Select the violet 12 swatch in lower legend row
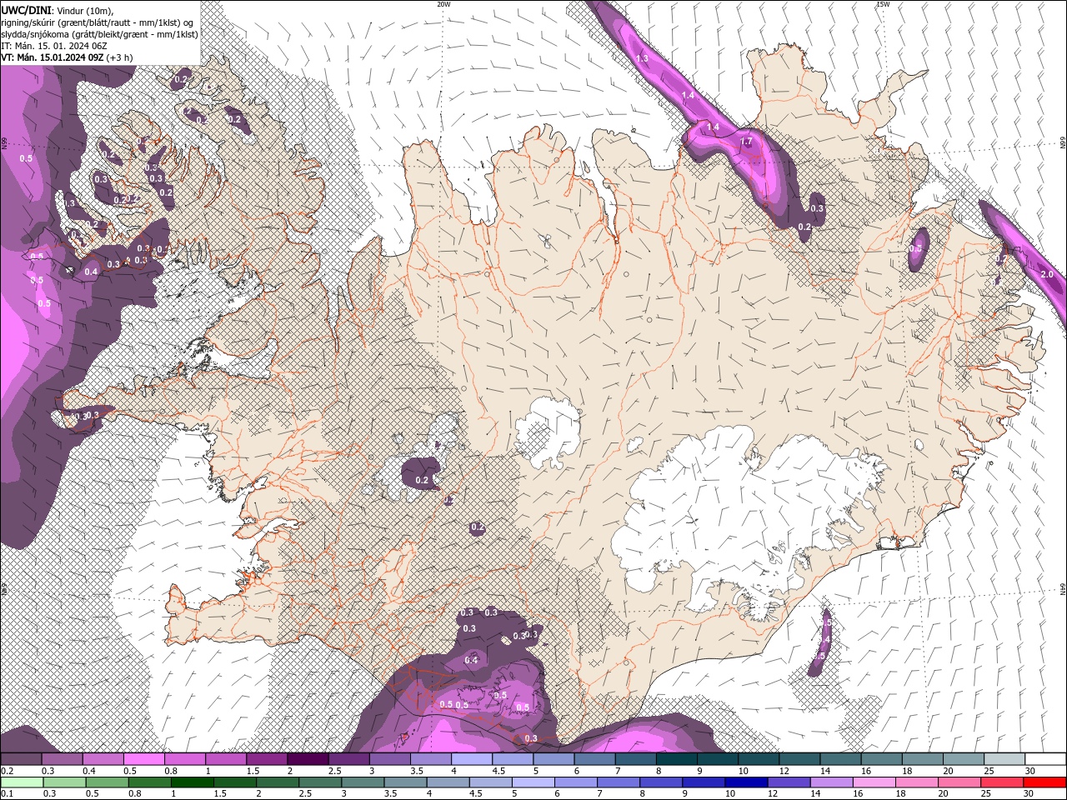The width and height of the screenshot is (1067, 800). tap(789, 782)
